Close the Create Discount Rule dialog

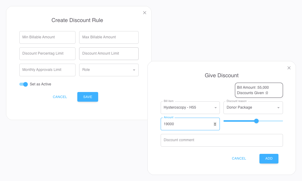[145, 13]
